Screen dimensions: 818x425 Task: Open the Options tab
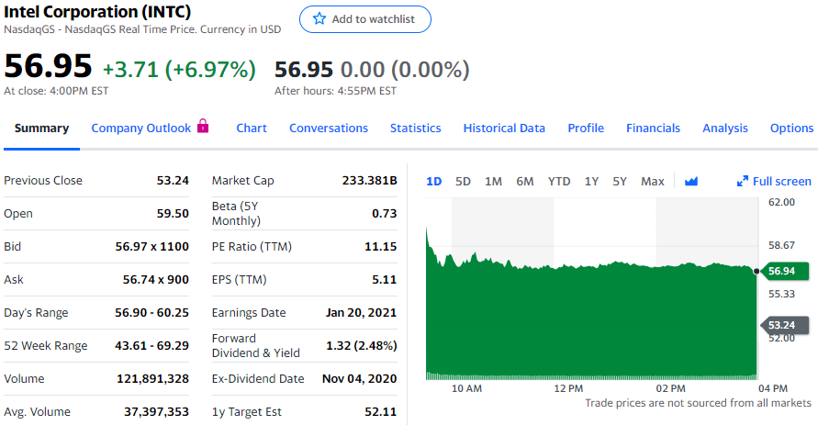click(791, 129)
